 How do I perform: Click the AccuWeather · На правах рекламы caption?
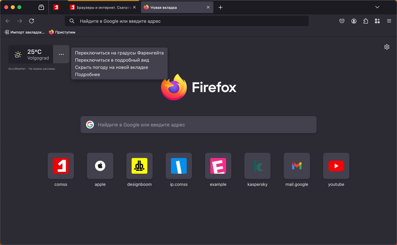32,69
